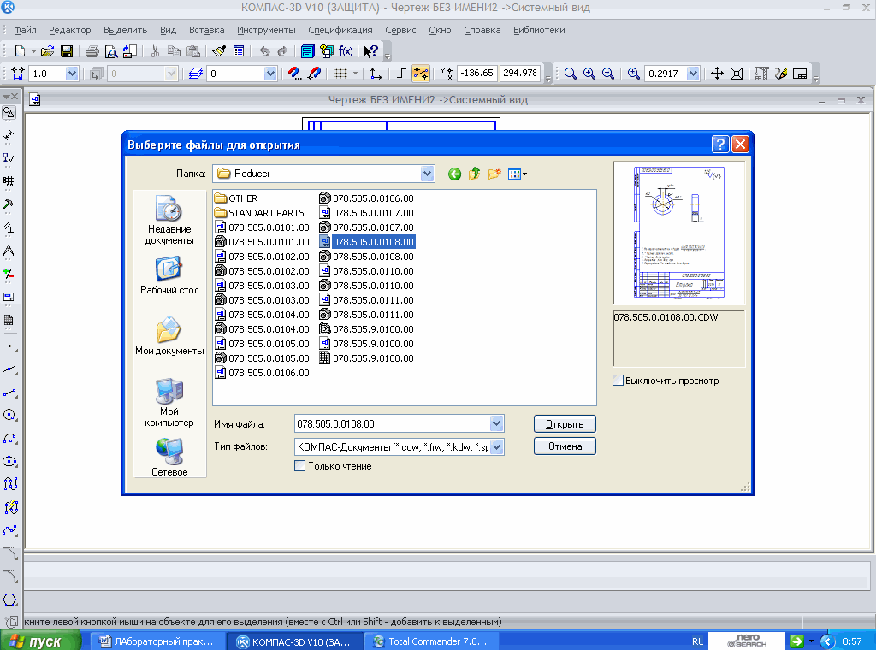The image size is (876, 650).
Task: Select file 078.505.0.0106.00 in left column
Action: pos(262,372)
